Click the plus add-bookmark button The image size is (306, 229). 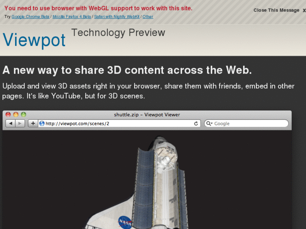click(x=33, y=124)
